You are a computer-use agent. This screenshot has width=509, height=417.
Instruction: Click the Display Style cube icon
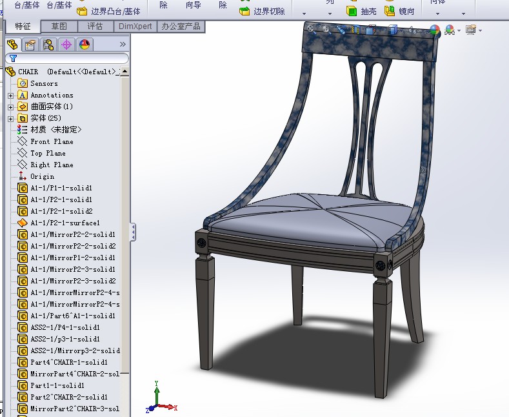pos(392,30)
